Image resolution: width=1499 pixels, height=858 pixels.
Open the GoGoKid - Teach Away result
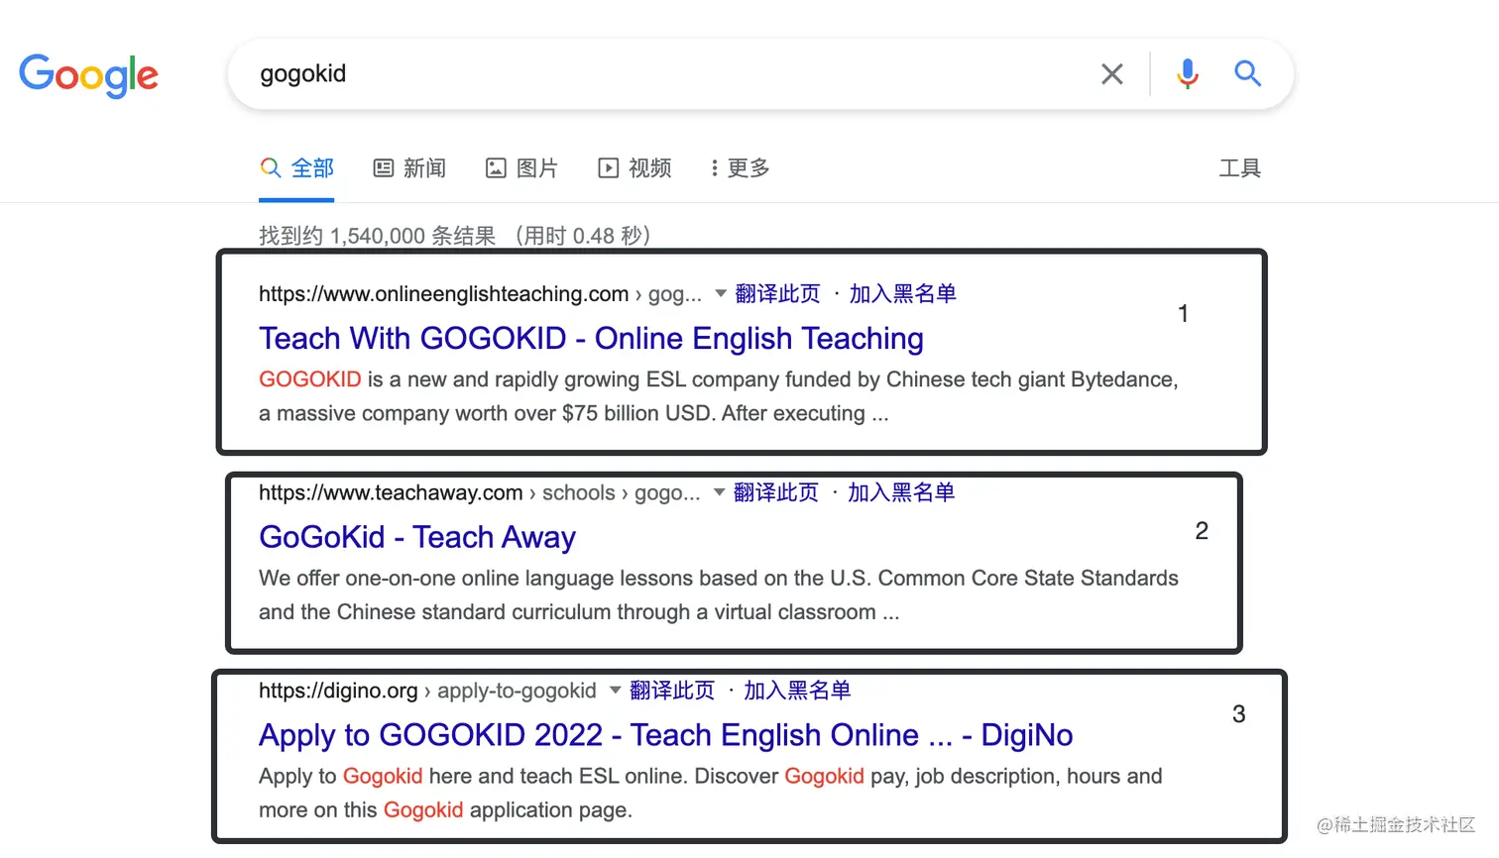pyautogui.click(x=417, y=537)
